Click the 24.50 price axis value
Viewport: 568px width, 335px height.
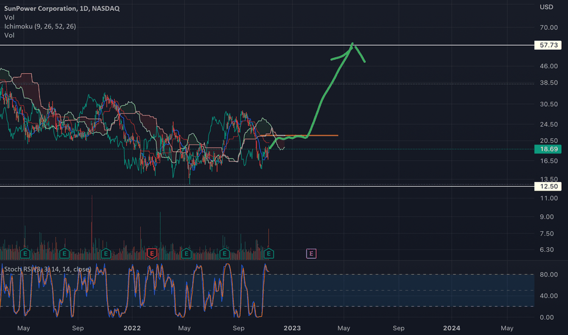548,124
